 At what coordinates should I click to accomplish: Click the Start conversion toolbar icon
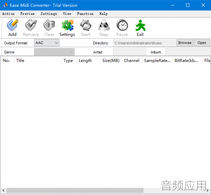pyautogui.click(x=86, y=25)
